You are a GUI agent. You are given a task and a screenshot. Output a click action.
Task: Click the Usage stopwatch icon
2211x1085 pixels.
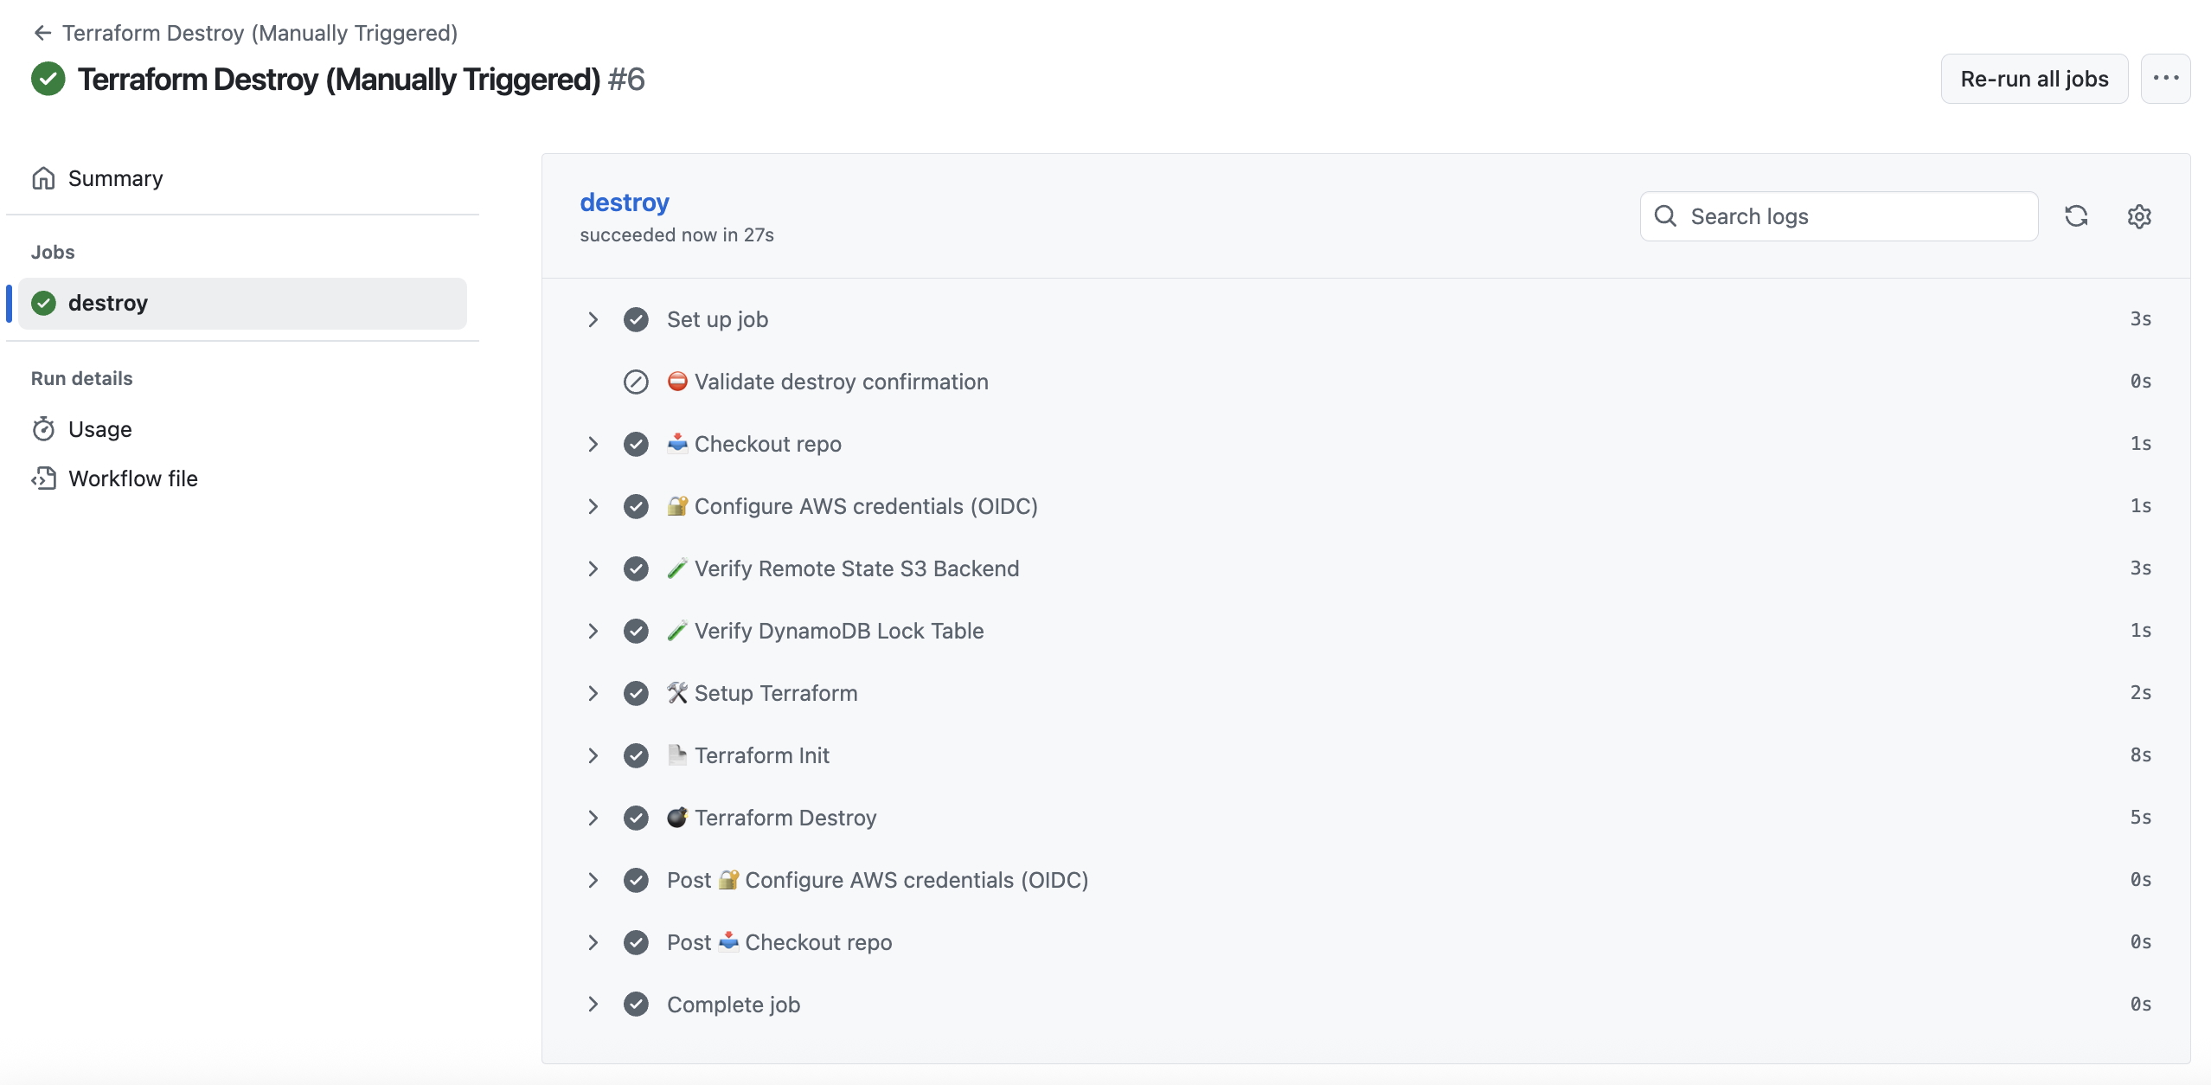(43, 429)
